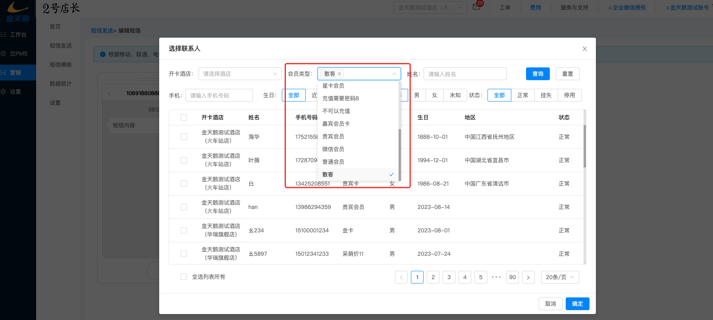The width and height of the screenshot is (713, 320).
Task: Go to the next page using the right arrow
Action: [528, 277]
